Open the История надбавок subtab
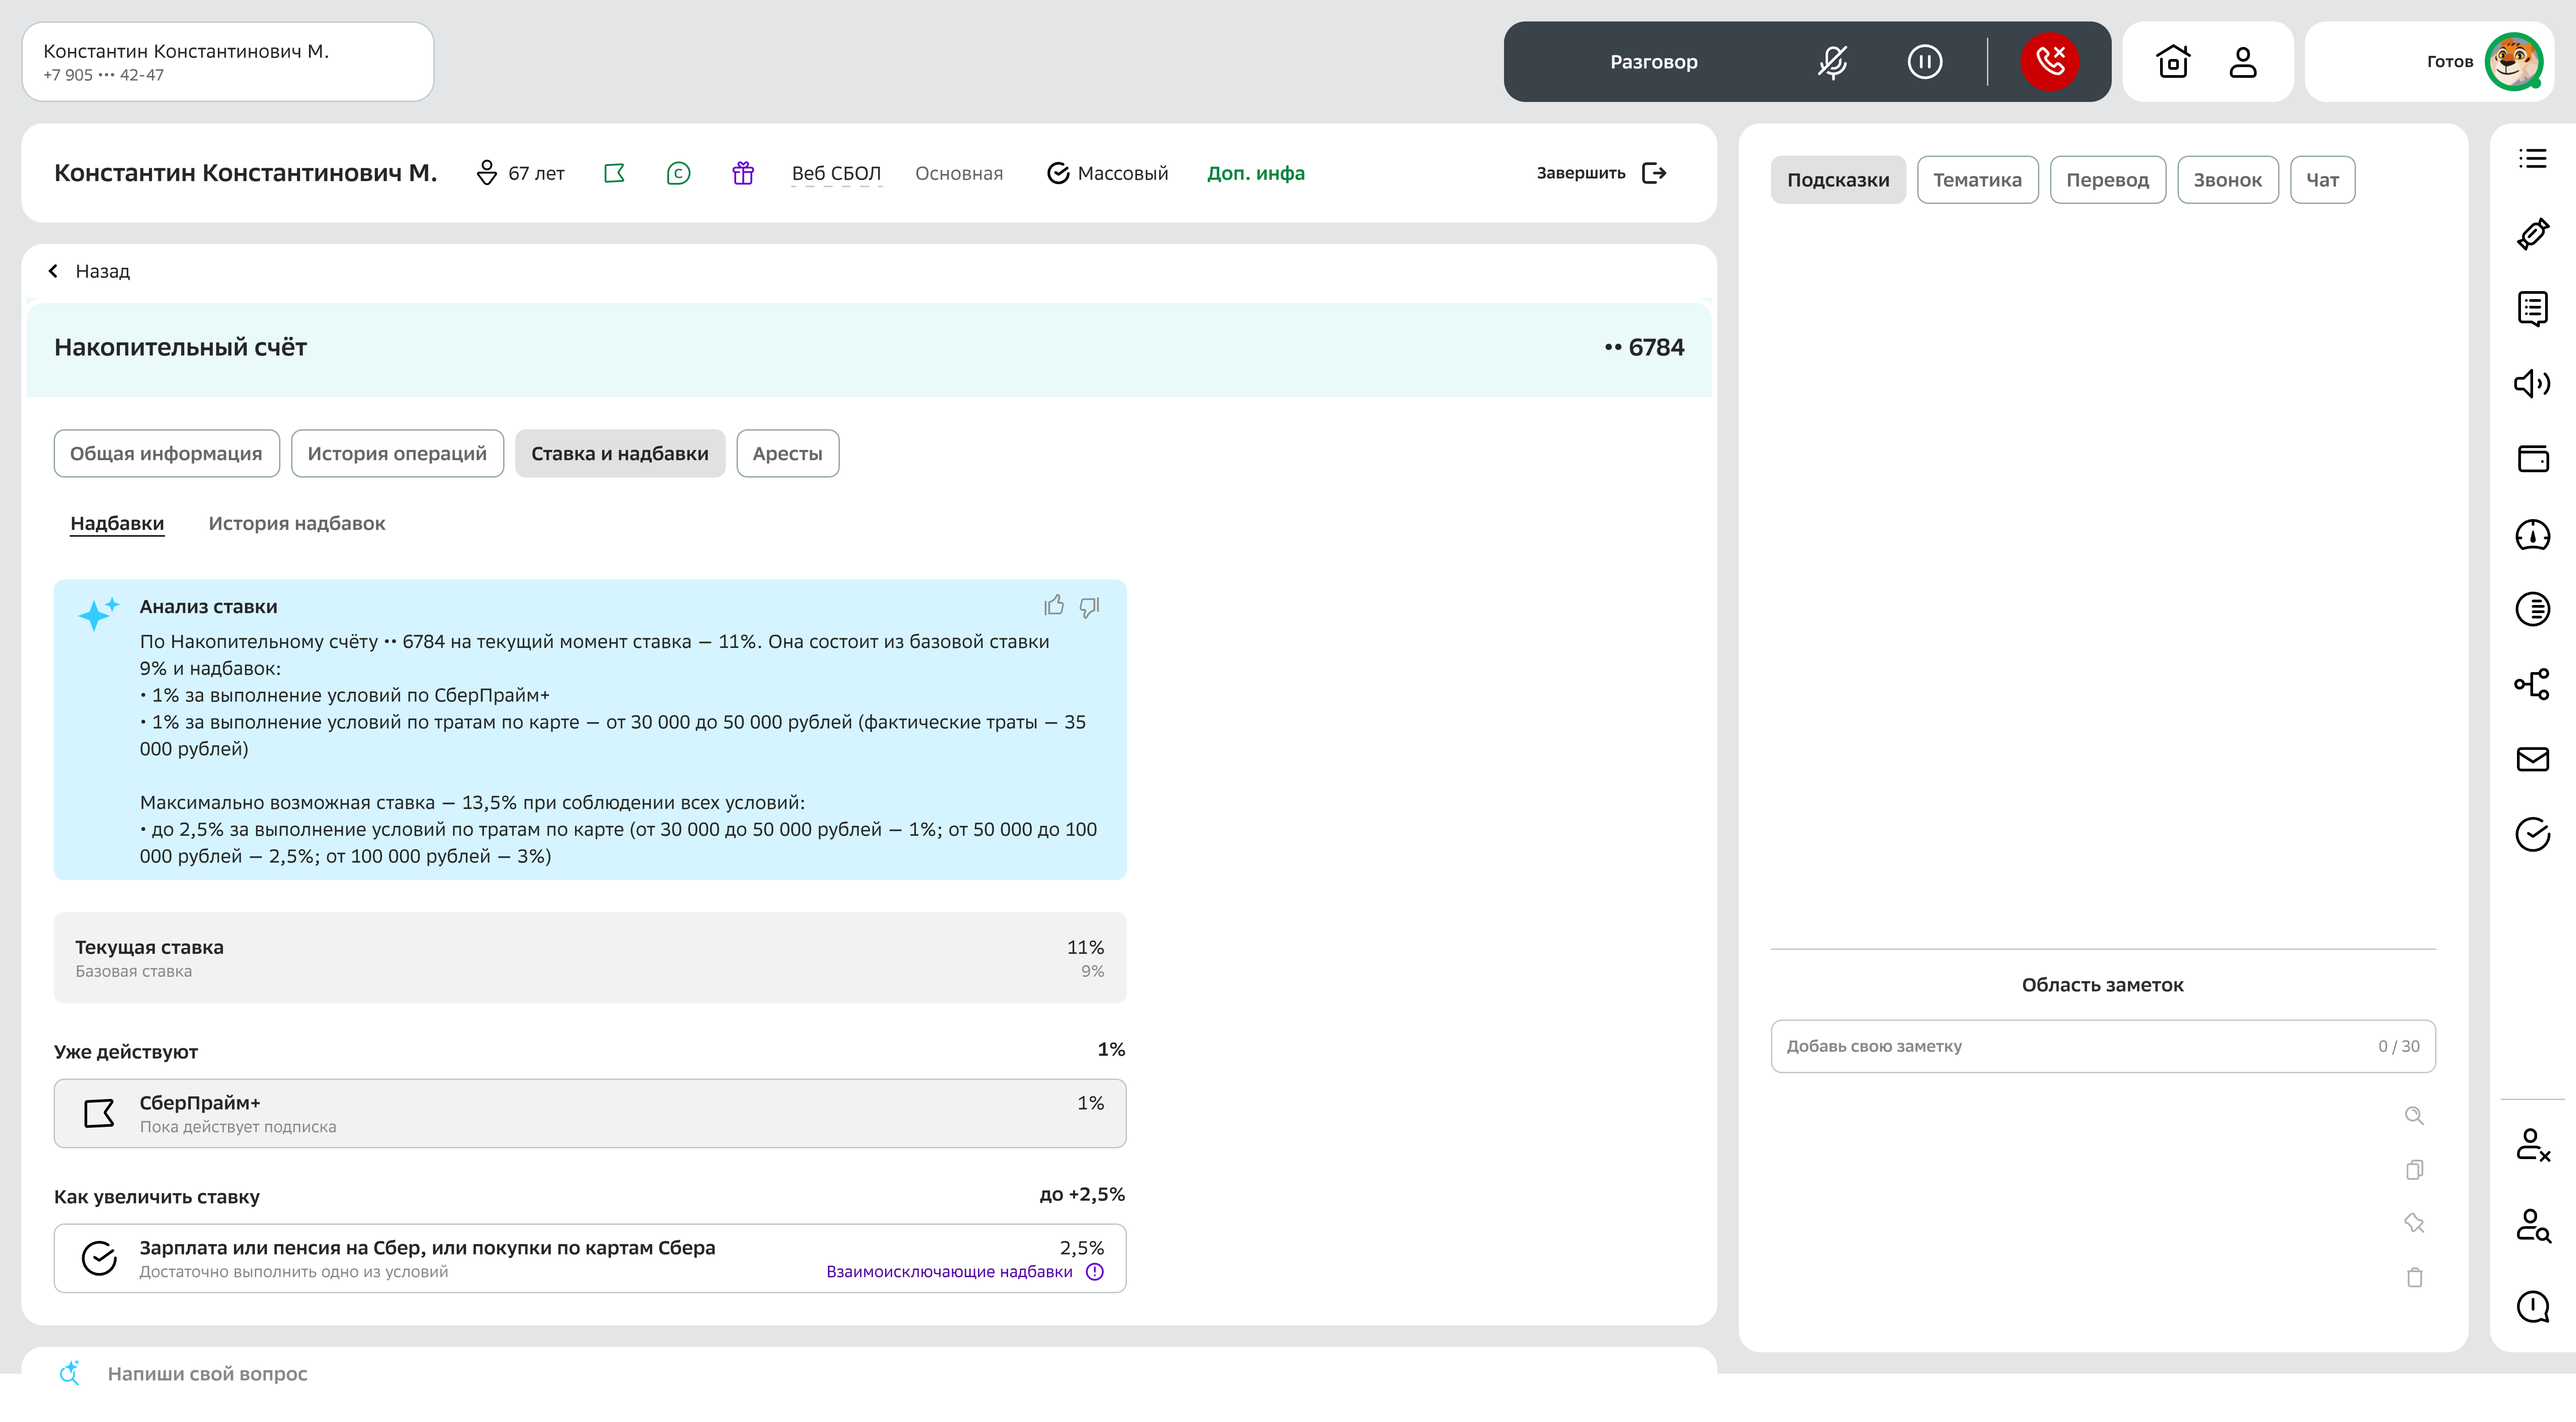The image size is (2576, 1422). pyautogui.click(x=296, y=524)
